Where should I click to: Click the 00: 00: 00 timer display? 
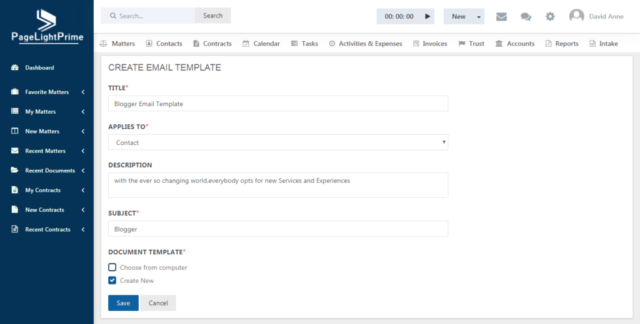399,17
